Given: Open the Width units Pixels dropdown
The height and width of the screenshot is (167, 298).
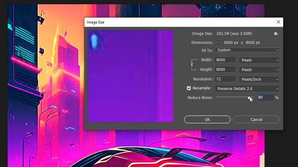Looking at the screenshot, I should click(259, 60).
